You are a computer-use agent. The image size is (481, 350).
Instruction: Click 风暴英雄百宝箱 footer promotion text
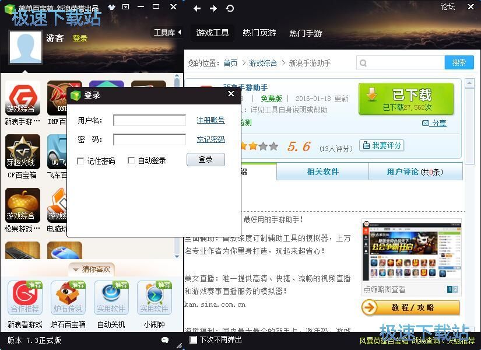[x=417, y=341]
